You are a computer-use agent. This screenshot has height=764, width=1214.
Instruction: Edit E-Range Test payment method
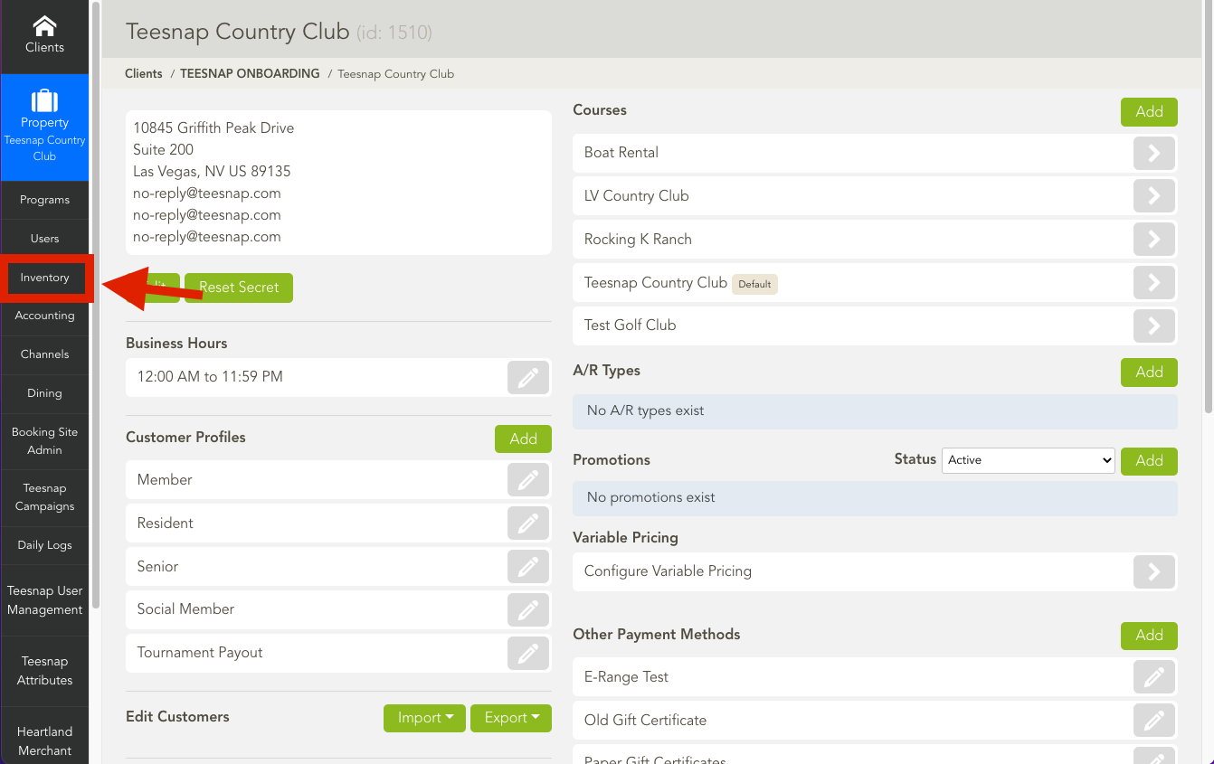(x=1153, y=677)
